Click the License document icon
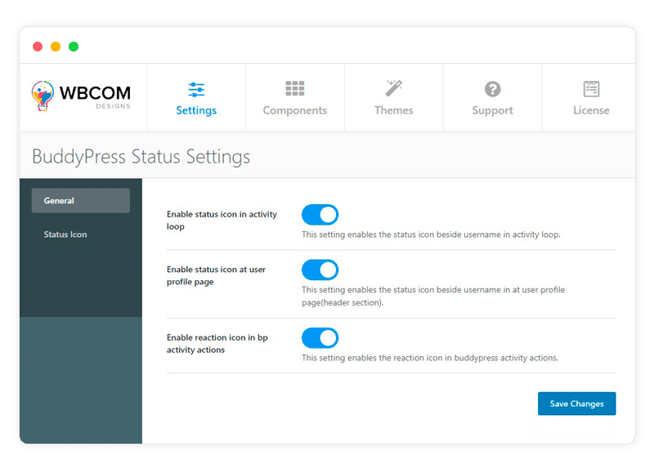This screenshot has width=654, height=469. [591, 89]
